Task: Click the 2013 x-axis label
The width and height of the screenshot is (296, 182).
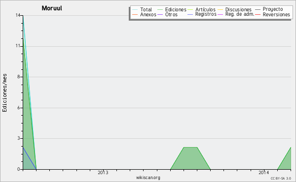Action: point(103,172)
